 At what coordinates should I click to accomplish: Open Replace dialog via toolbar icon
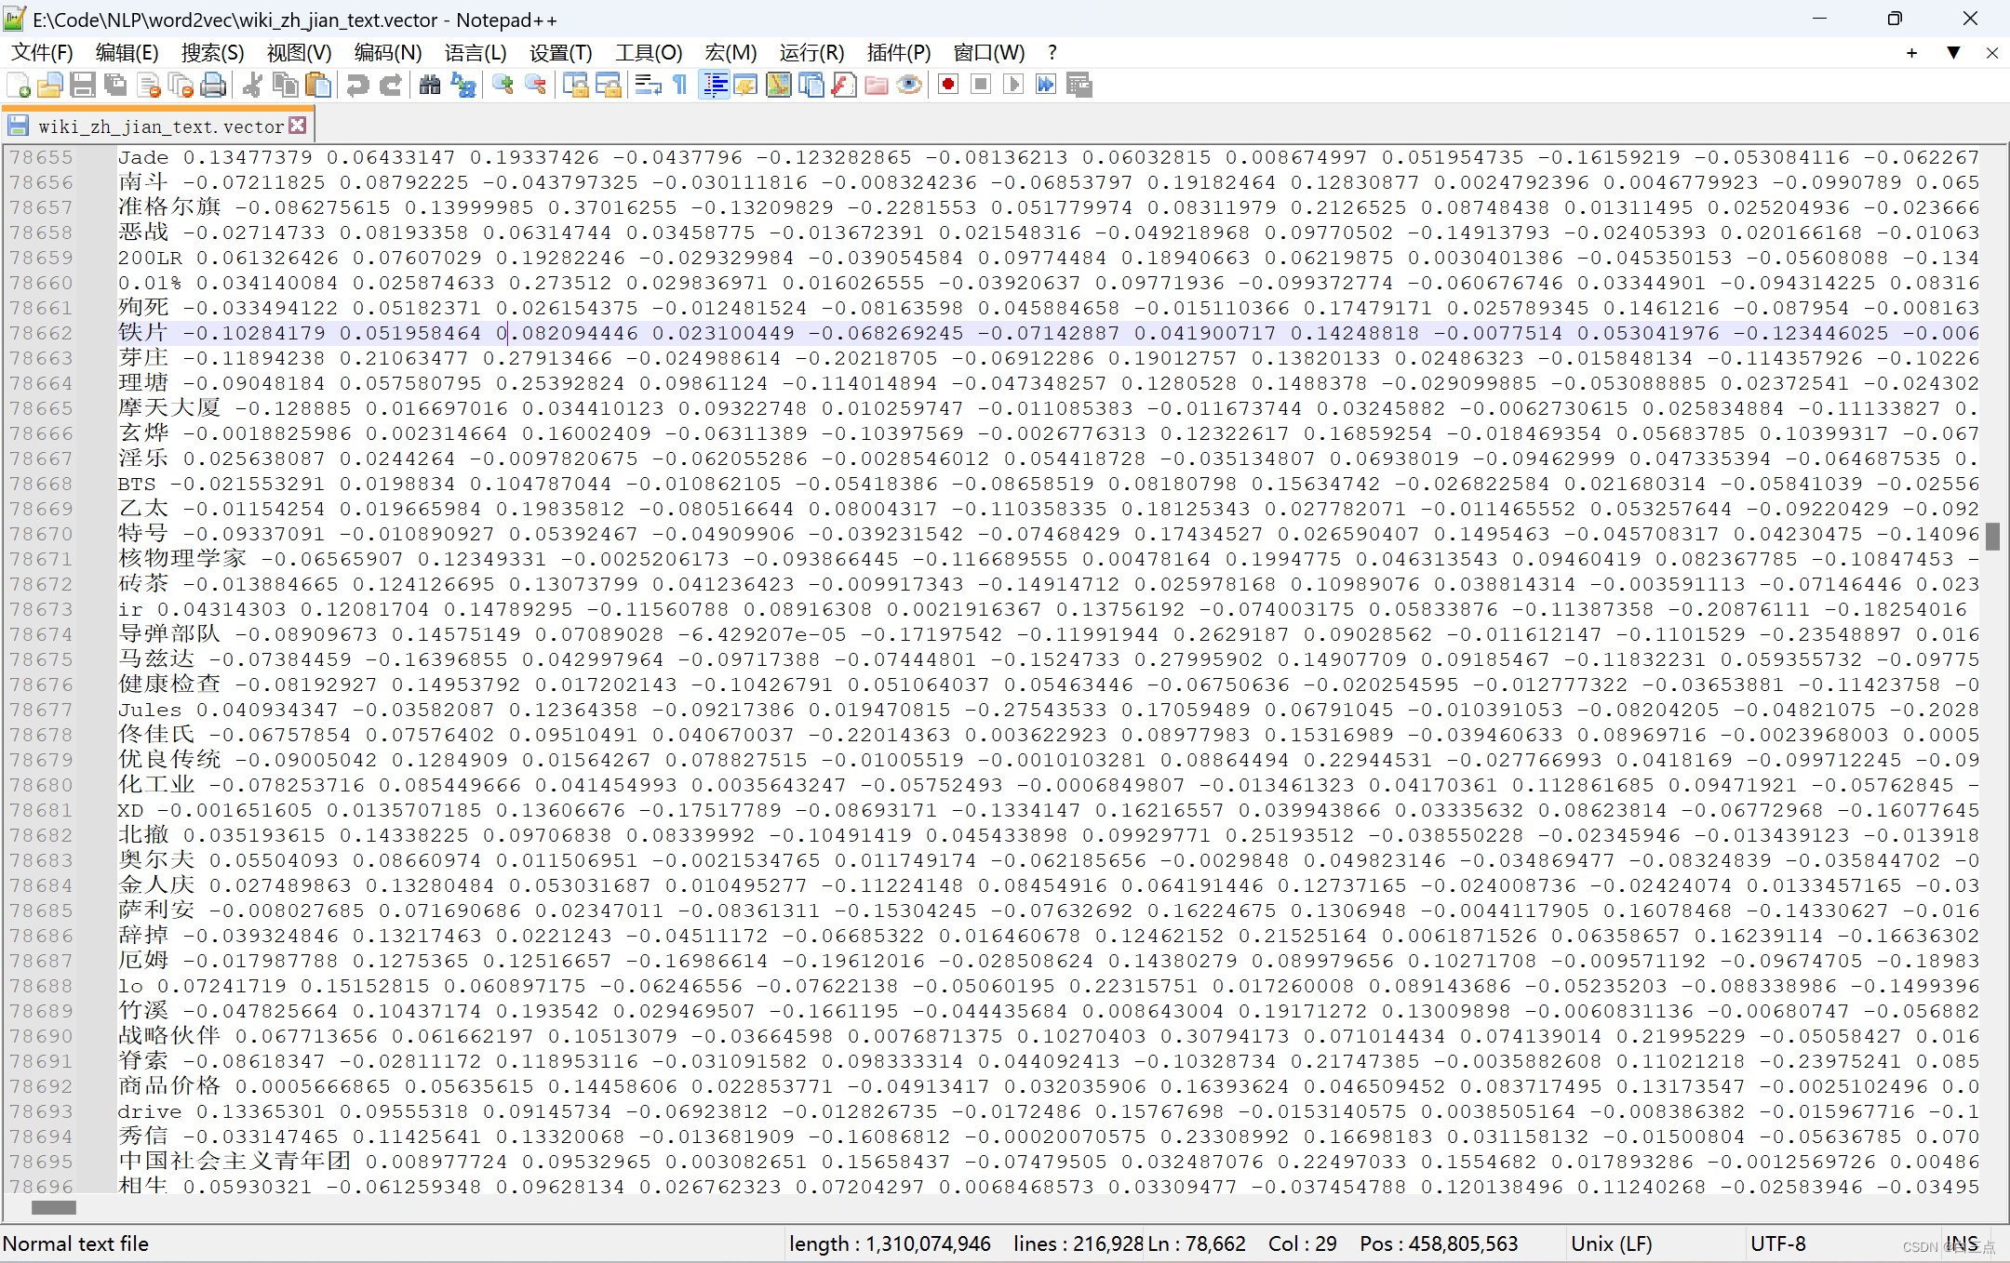(462, 86)
